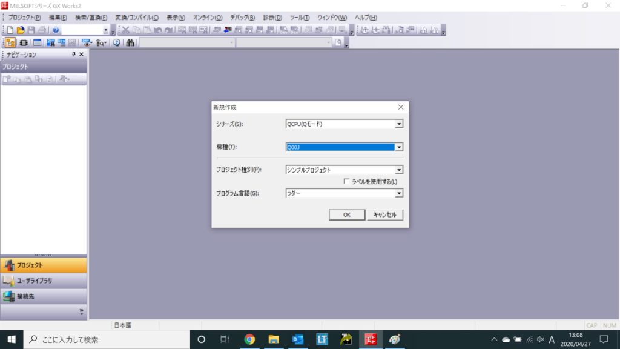Open the 表示 menu

click(x=176, y=18)
